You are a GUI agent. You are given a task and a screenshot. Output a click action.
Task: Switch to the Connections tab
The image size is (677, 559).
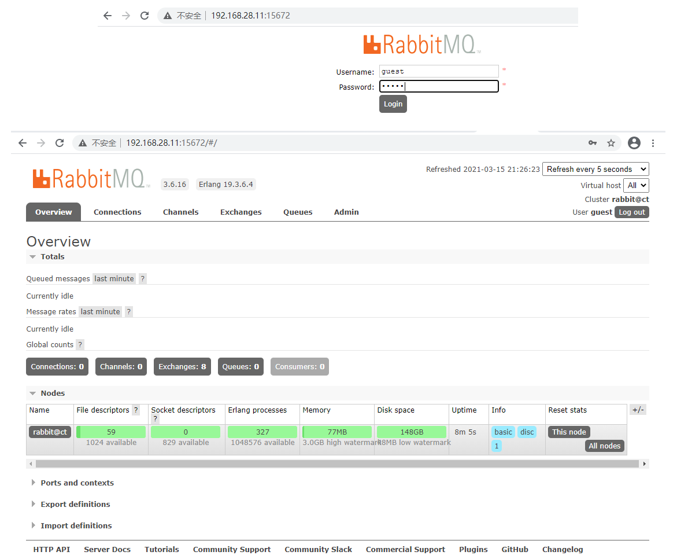coord(117,212)
